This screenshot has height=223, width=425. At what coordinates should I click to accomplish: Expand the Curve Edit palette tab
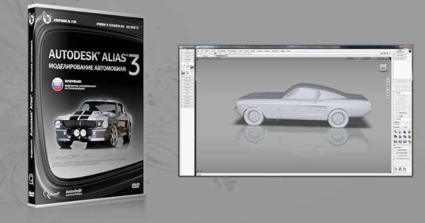click(x=187, y=78)
